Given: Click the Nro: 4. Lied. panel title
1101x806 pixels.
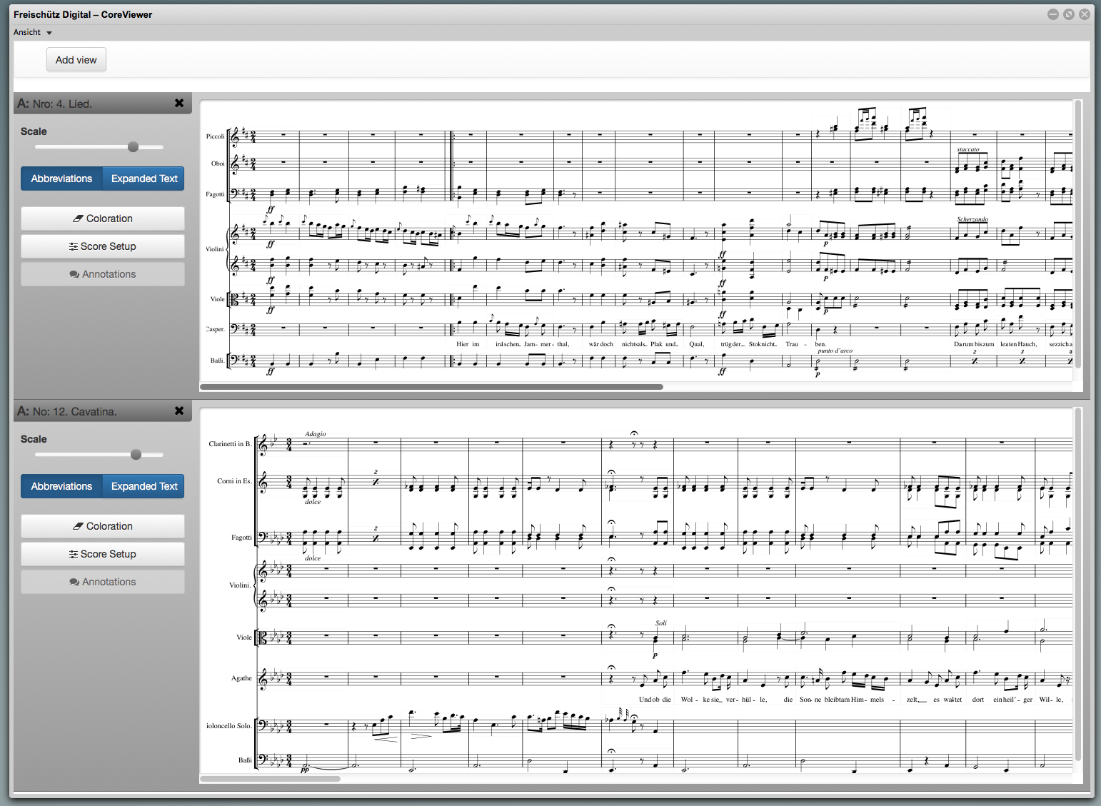Looking at the screenshot, I should (x=55, y=104).
